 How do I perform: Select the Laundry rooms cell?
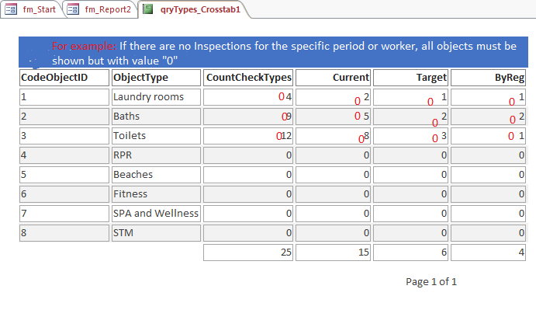156,97
